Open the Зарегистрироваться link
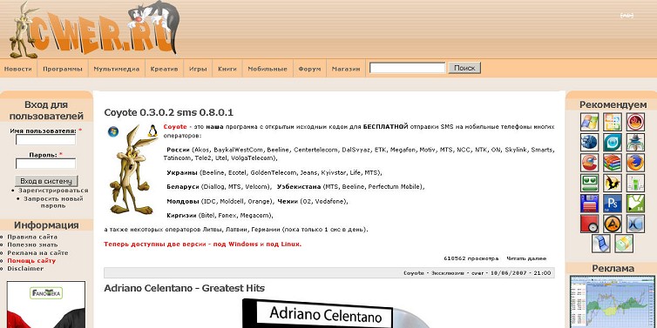 [x=53, y=191]
